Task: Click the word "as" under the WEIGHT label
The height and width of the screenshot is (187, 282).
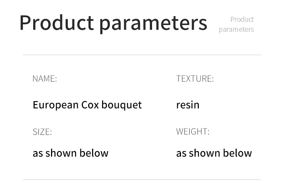Action: click(181, 153)
